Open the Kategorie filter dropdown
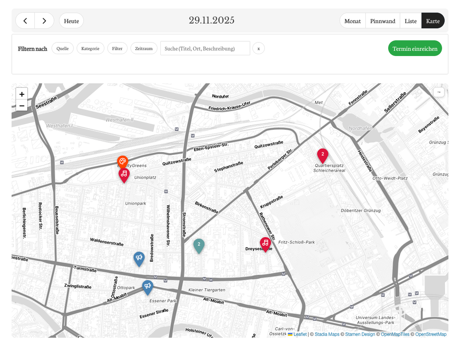Image resolution: width=454 pixels, height=344 pixels. tap(90, 48)
